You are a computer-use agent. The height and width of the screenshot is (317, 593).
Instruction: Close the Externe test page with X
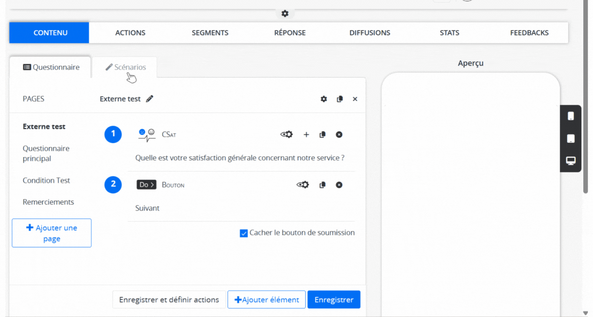coord(355,99)
